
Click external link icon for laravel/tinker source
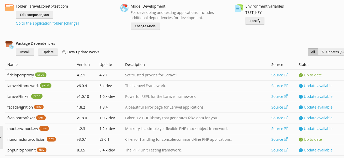tap(286, 96)
